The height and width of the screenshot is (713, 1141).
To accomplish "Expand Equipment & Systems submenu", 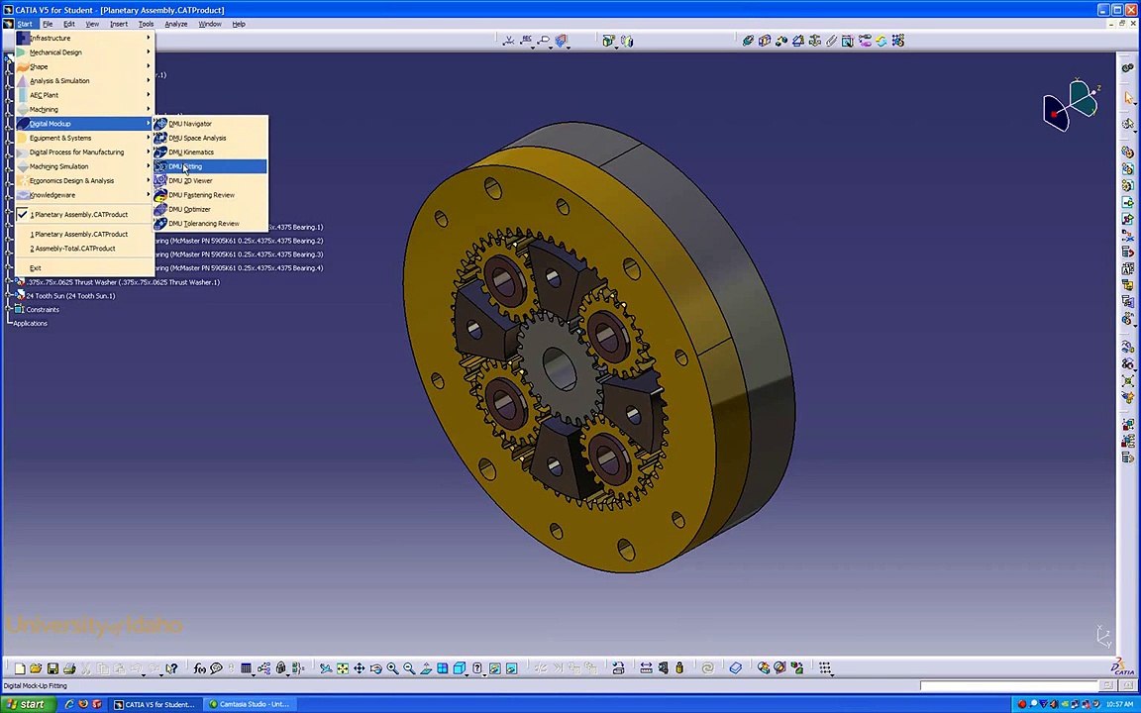I will (x=84, y=139).
